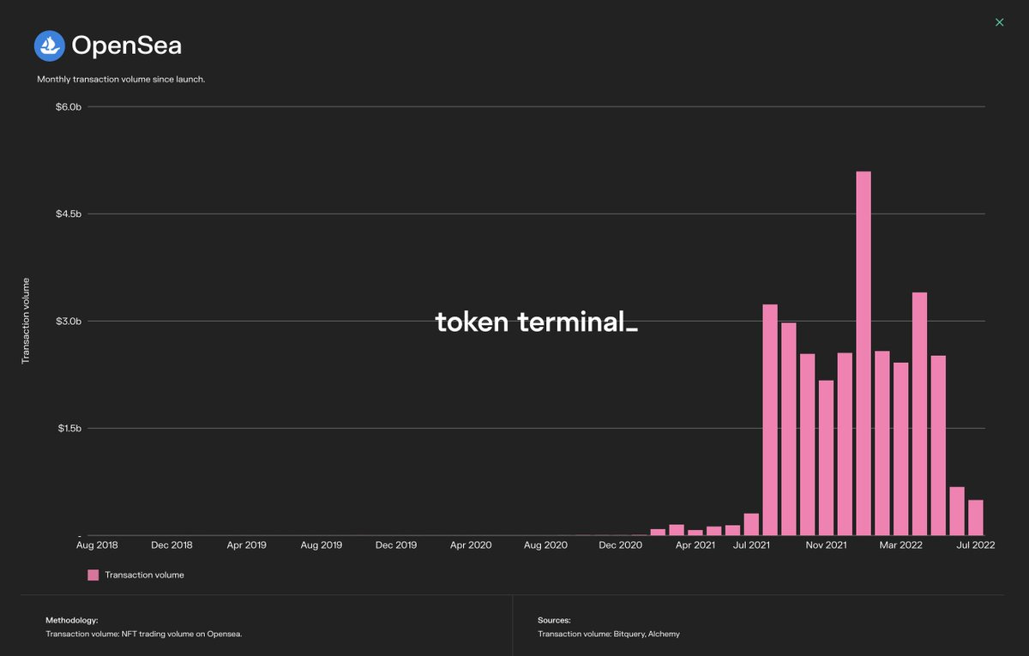Click the "Methodology:" heading

pyautogui.click(x=72, y=619)
